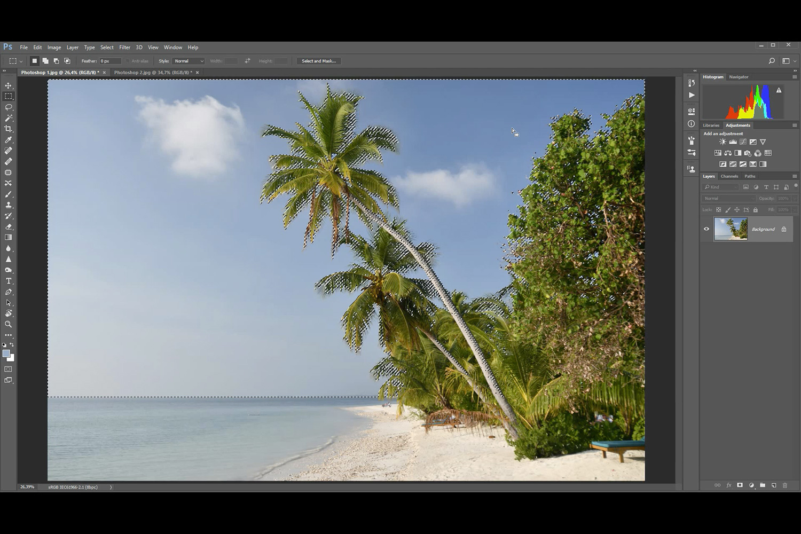Image resolution: width=801 pixels, height=534 pixels.
Task: Toggle Quick Mask mode
Action: [x=9, y=369]
